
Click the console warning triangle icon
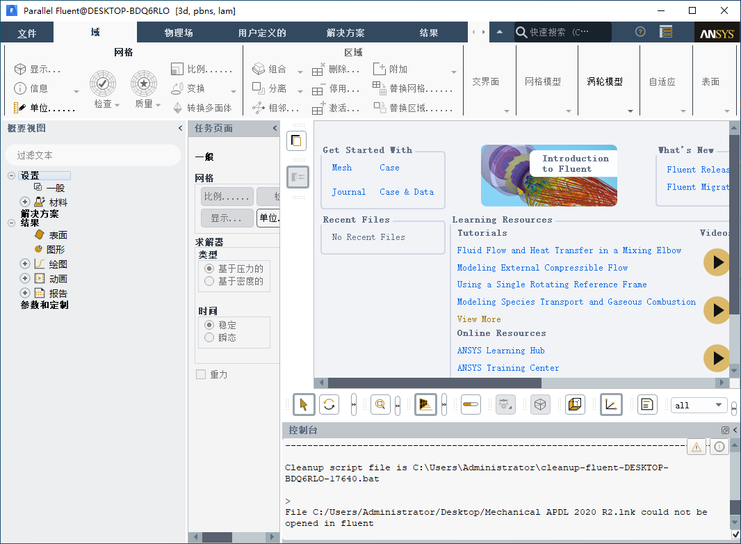(696, 447)
